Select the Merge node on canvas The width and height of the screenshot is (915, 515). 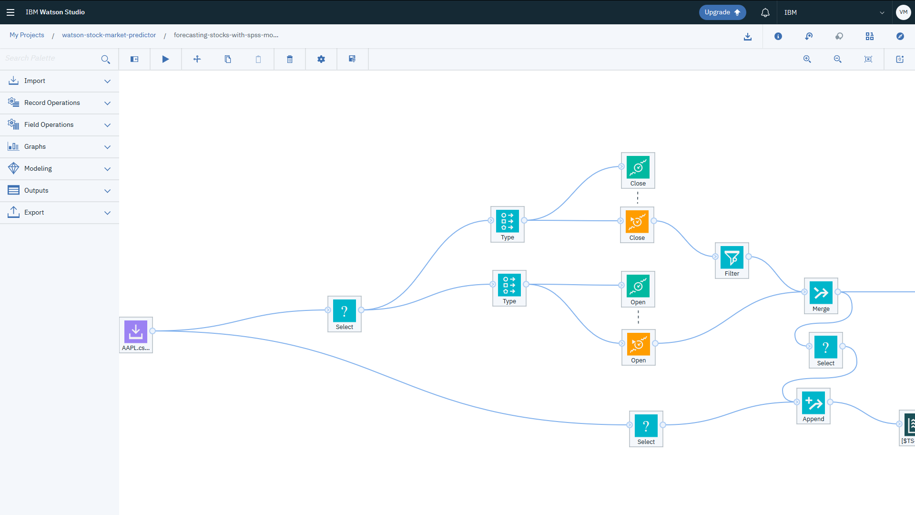821,293
